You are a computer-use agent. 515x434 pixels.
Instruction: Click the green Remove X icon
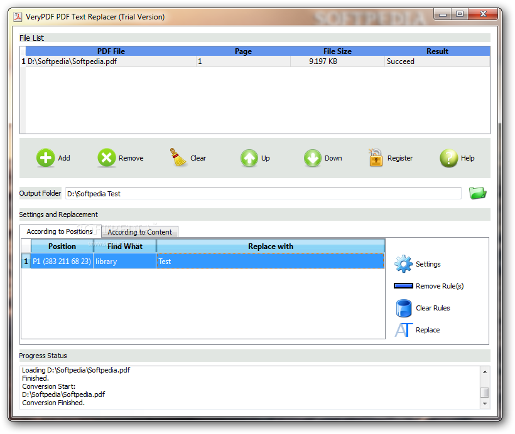107,158
